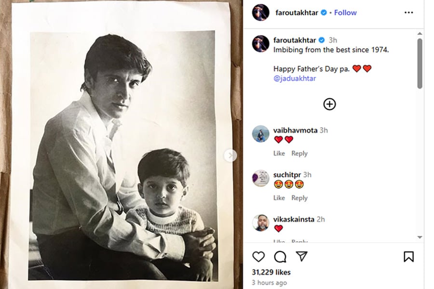Reply to suchitpr's comment

click(x=299, y=197)
